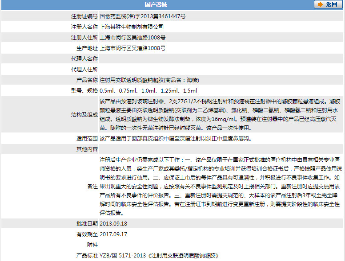This screenshot has width=345, height=261.
Task: Select the text about 纠正中重度鼻唇沟
Action: point(176,138)
